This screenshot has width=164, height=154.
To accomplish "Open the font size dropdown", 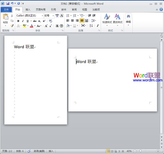I will point(53,16).
